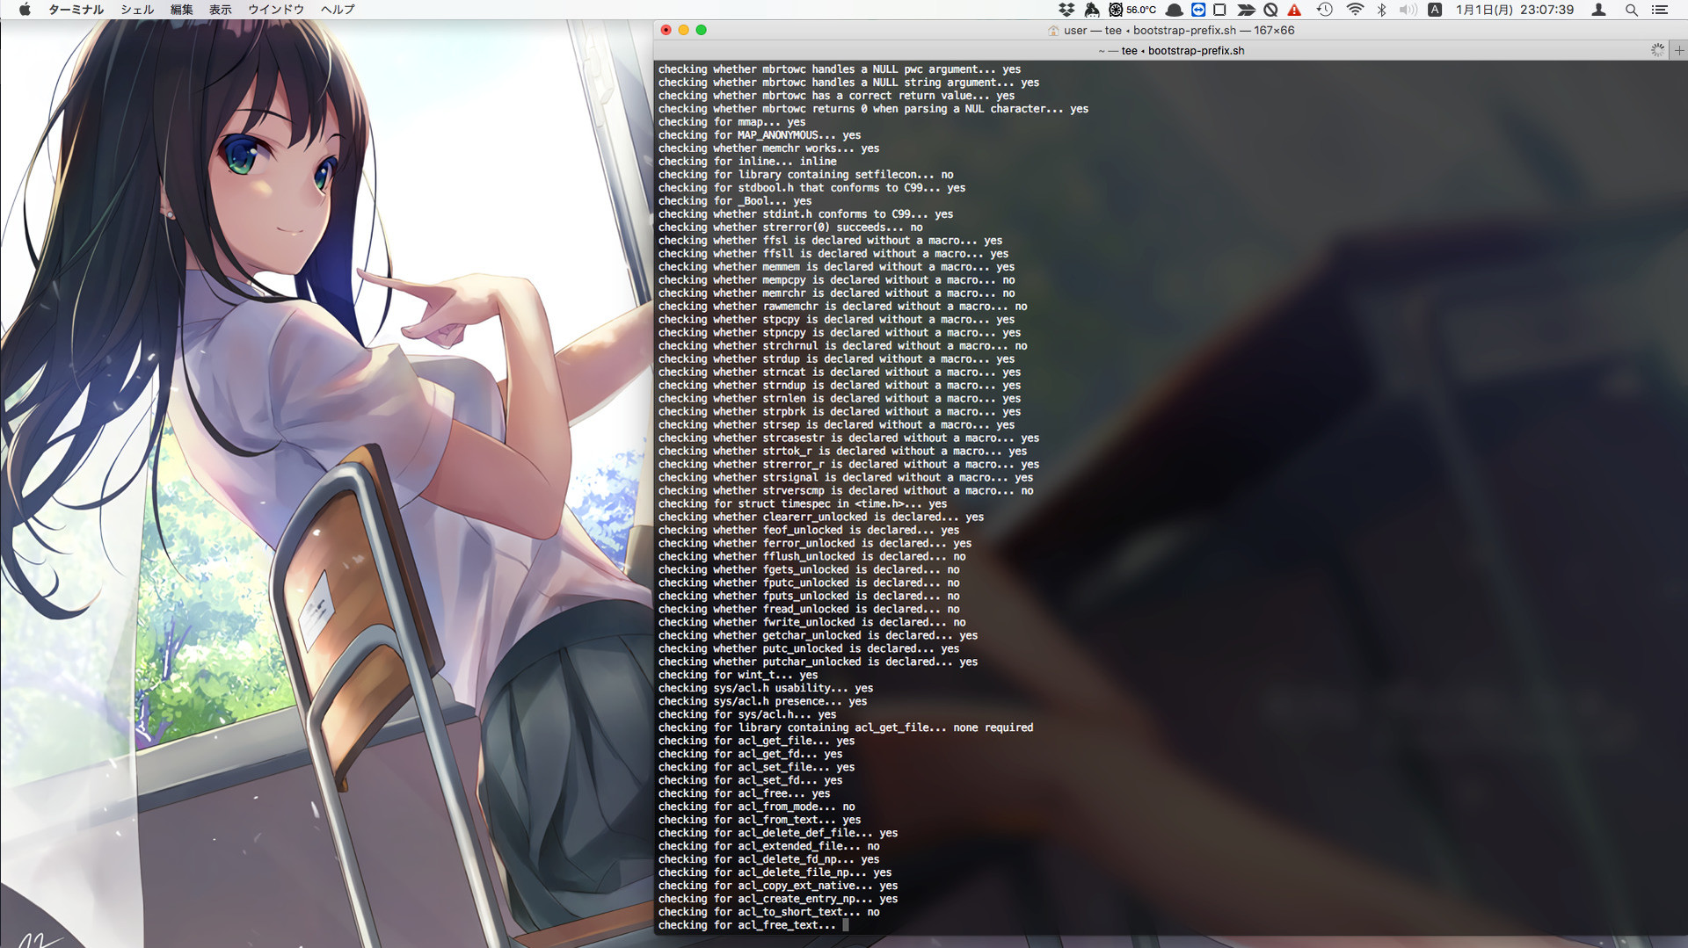Click the penguin-hat menu bar icon
This screenshot has width=1688, height=948.
pos(1092,10)
